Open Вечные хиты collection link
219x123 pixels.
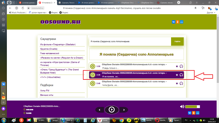[x=47, y=95]
